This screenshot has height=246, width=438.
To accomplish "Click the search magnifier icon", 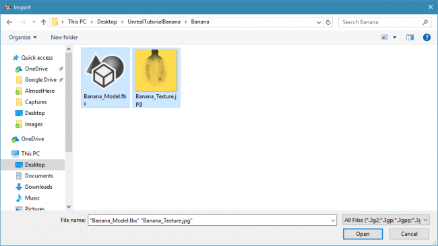I will [425, 22].
